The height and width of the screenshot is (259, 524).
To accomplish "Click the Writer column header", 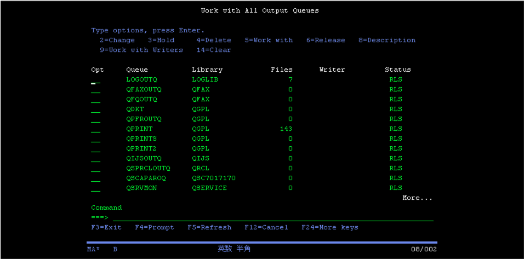I will (x=332, y=70).
